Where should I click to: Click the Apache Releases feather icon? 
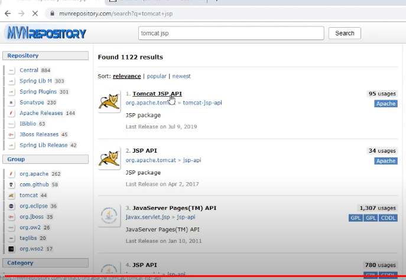click(11, 113)
